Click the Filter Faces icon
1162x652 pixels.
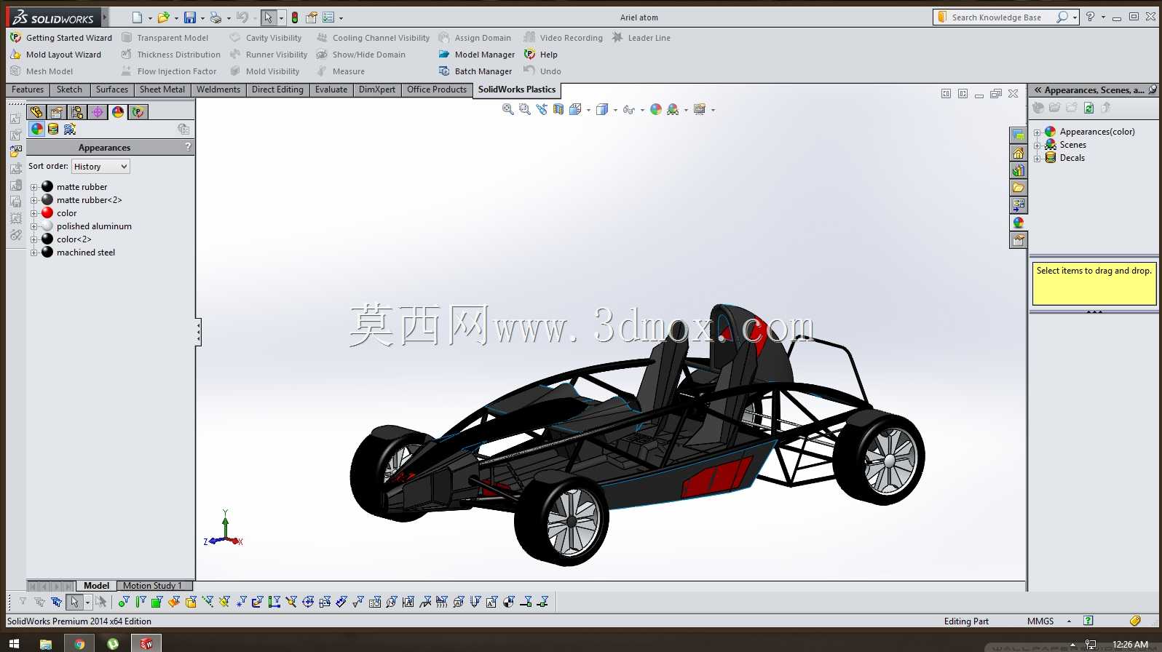(157, 602)
